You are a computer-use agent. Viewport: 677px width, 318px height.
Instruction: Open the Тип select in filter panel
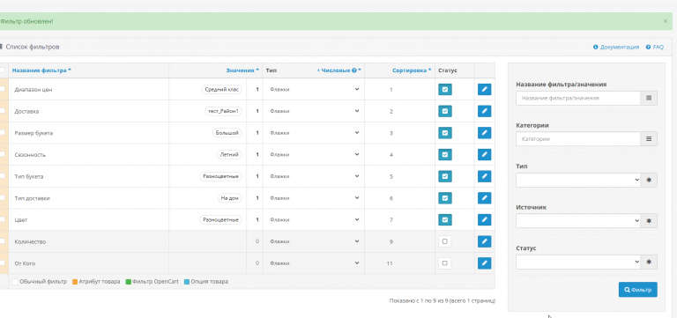point(578,180)
